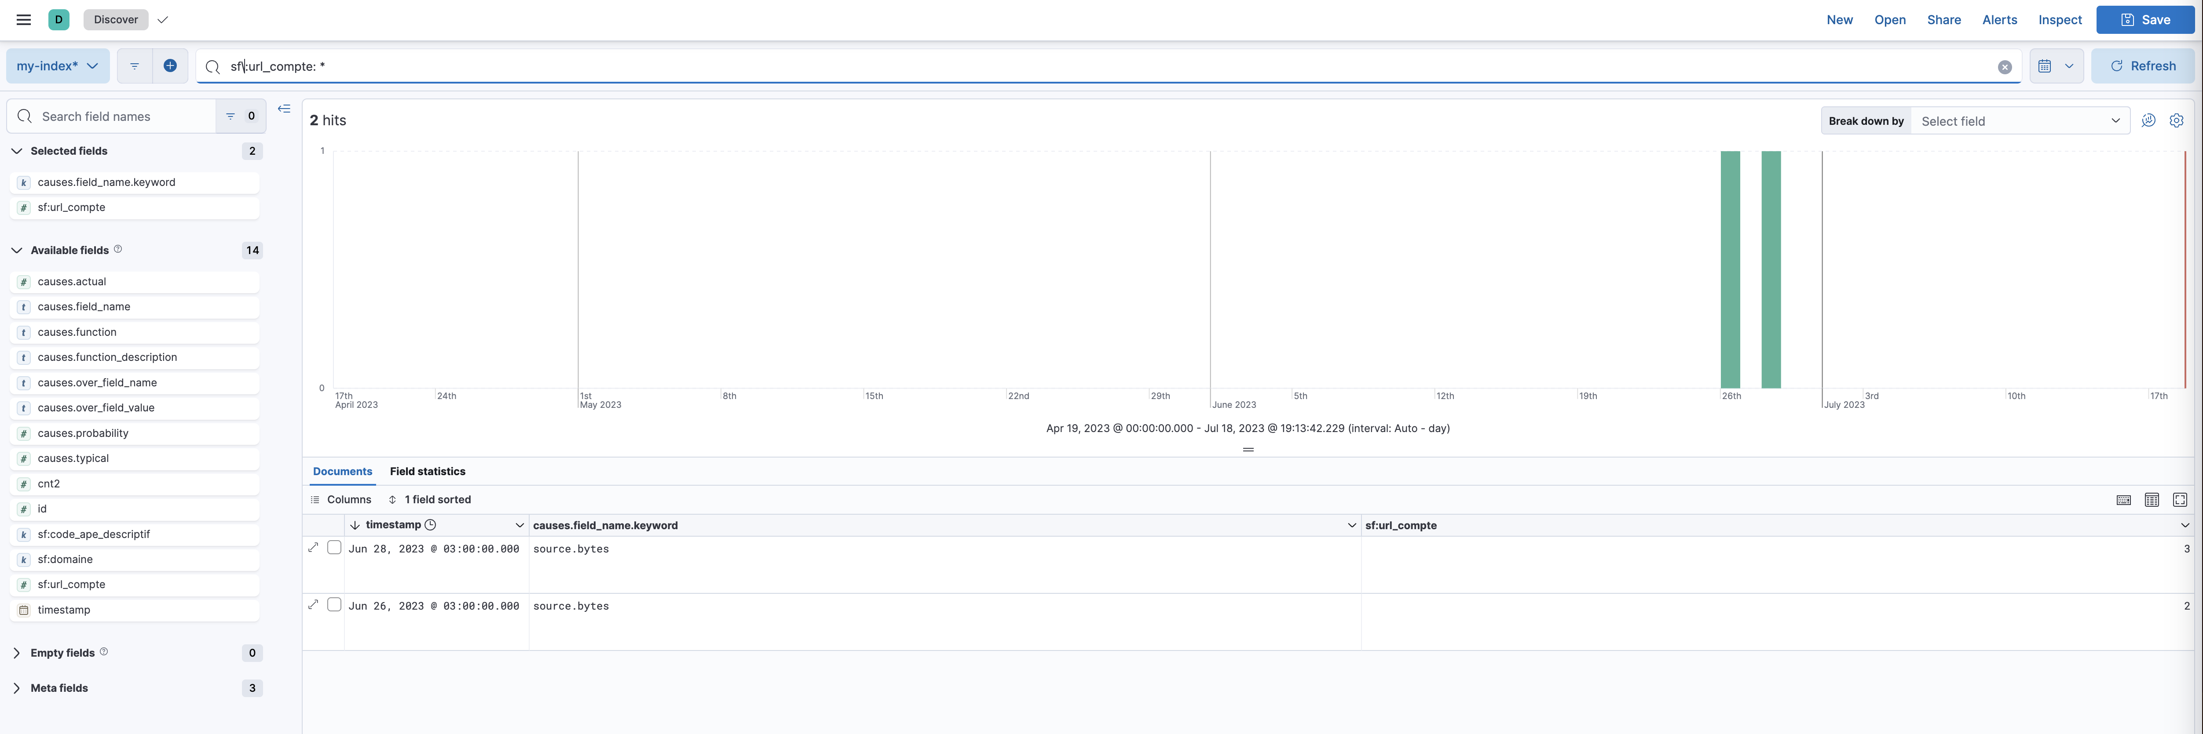Collapse the Selected fields section

tap(16, 150)
